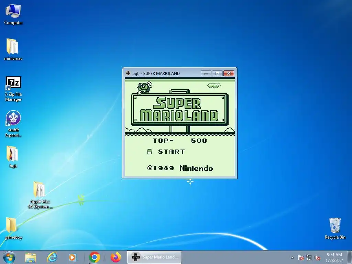Click the muted volume tray icon
This screenshot has width=352, height=264.
[x=317, y=257]
